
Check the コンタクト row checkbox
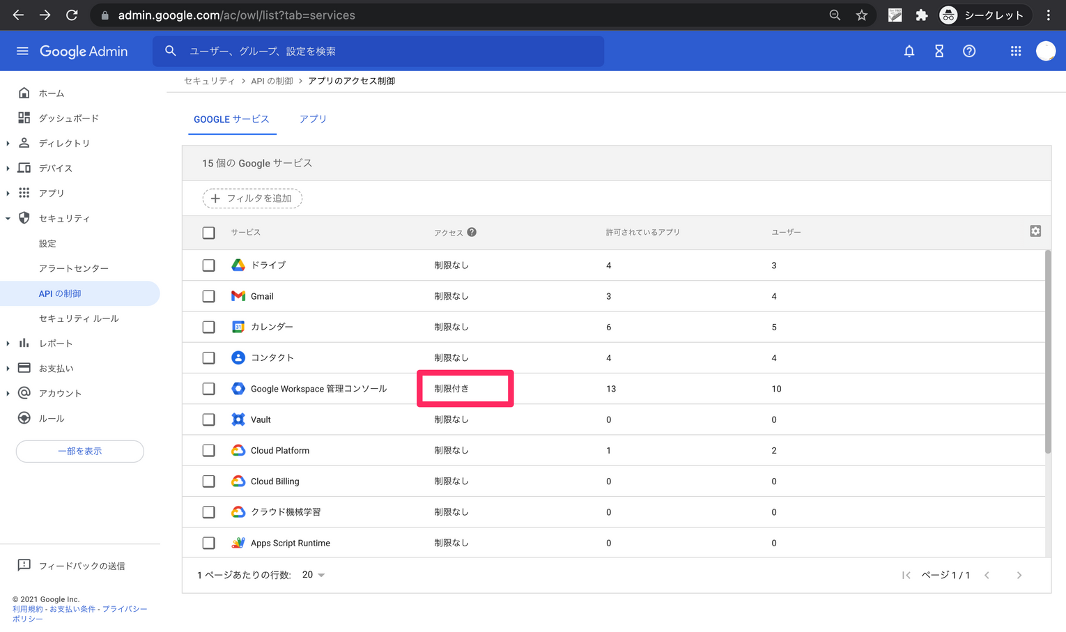tap(208, 357)
